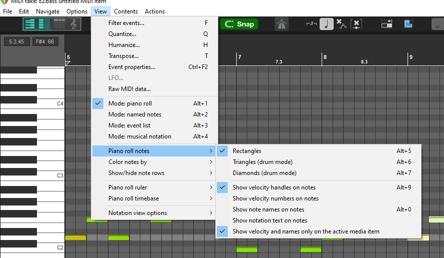The image size is (444, 258).
Task: Choose Quantize... from the View menu
Action: (122, 34)
